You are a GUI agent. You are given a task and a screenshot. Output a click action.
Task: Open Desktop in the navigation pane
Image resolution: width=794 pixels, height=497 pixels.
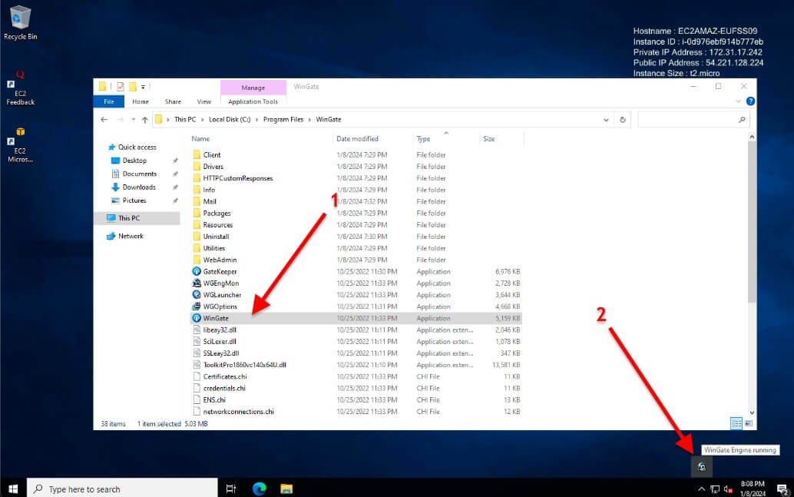[x=134, y=161]
